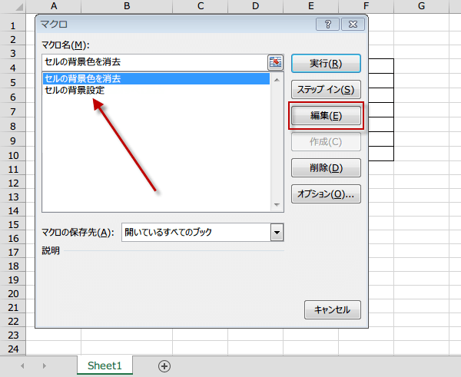Click the Select All corner of the worksheet
This screenshot has width=461, height=377.
[x=13, y=6]
